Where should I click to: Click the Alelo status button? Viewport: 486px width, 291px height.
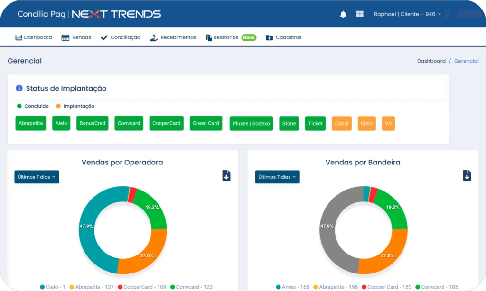61,123
